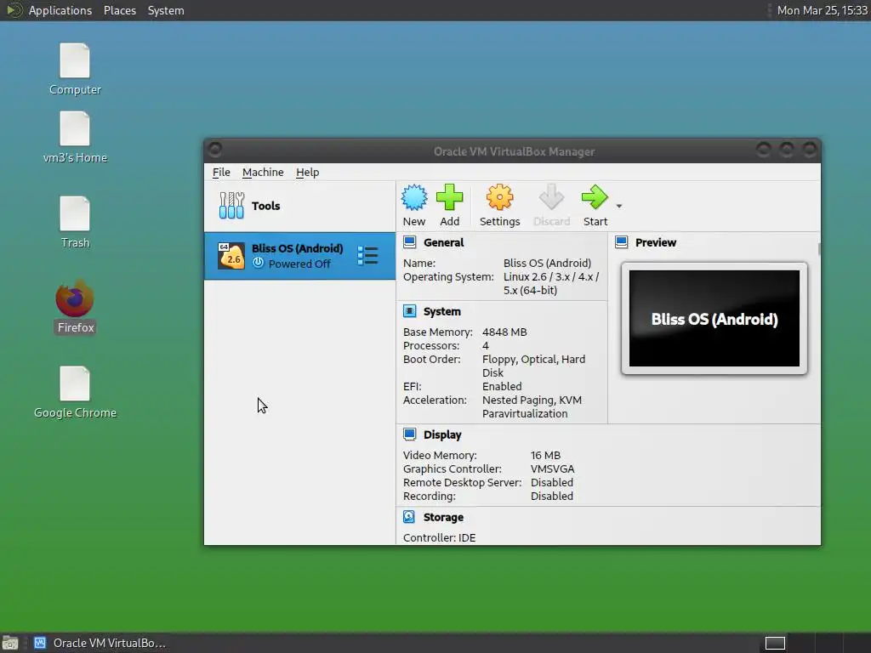Open the File menu
The image size is (871, 653).
(221, 172)
